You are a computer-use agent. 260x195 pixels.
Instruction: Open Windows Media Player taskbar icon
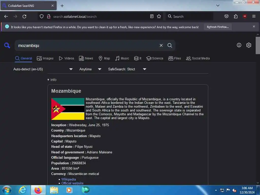[69, 190]
